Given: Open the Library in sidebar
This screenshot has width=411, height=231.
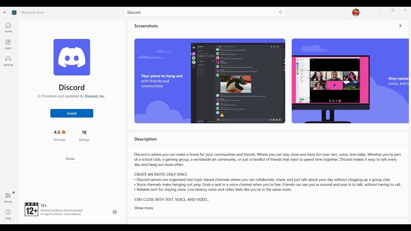Looking at the screenshot, I should click(x=8, y=198).
